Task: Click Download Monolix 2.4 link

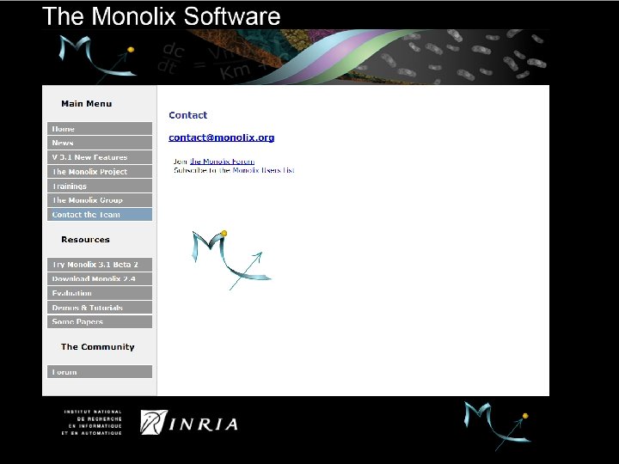Action: tap(100, 278)
